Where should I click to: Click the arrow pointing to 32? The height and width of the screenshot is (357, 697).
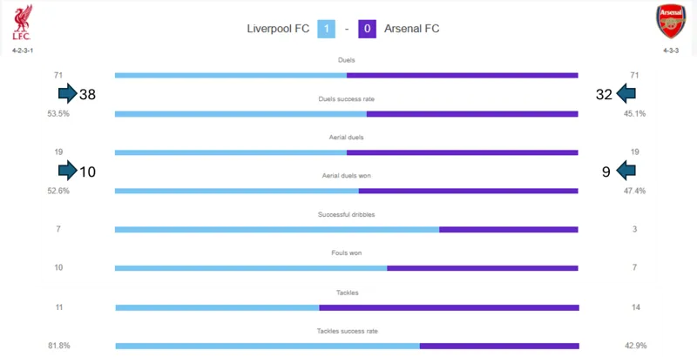tap(626, 93)
